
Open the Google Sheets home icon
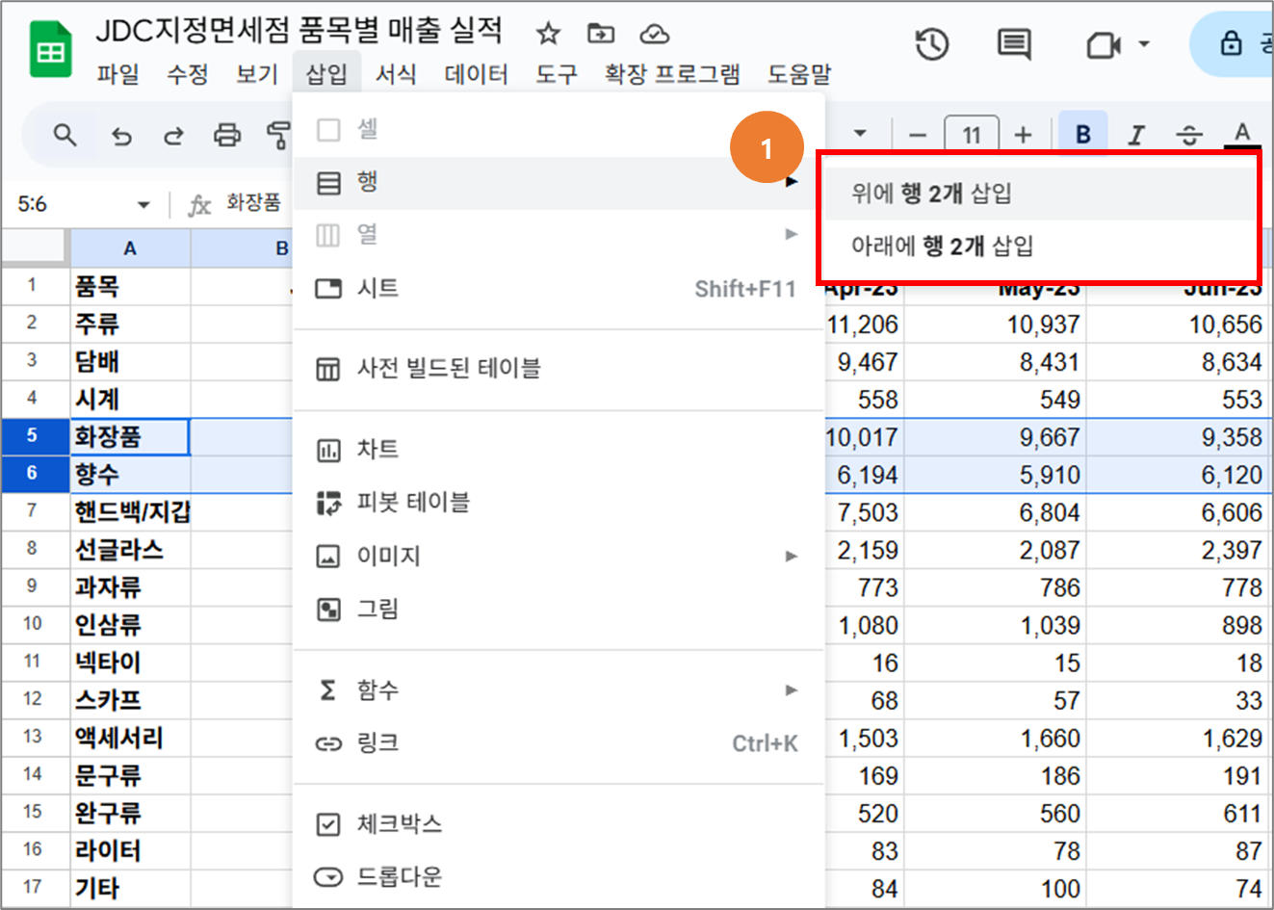[x=50, y=50]
